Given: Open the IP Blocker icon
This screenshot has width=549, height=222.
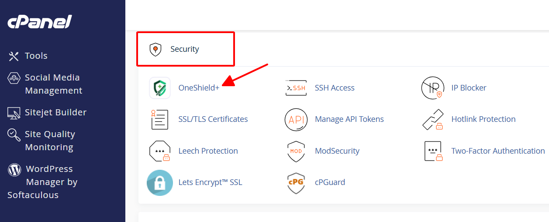Looking at the screenshot, I should click(432, 88).
